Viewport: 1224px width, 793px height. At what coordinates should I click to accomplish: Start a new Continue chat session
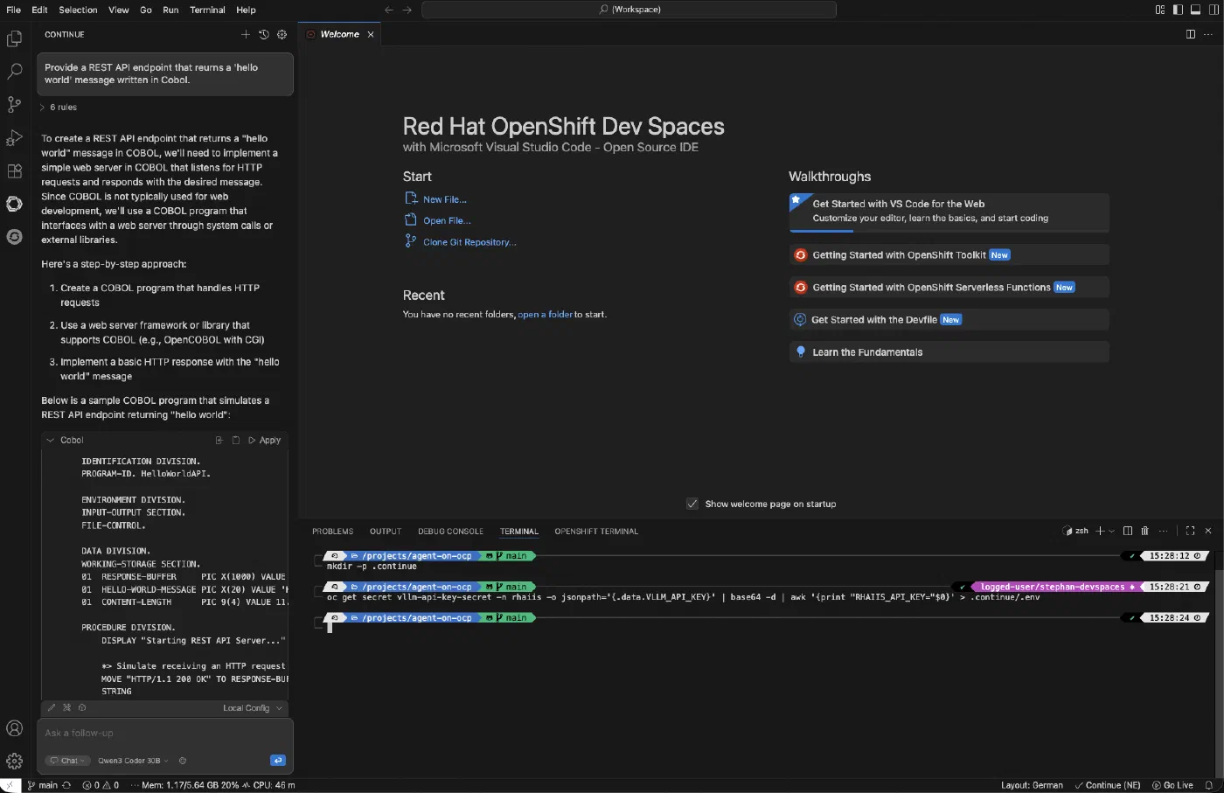(x=246, y=34)
